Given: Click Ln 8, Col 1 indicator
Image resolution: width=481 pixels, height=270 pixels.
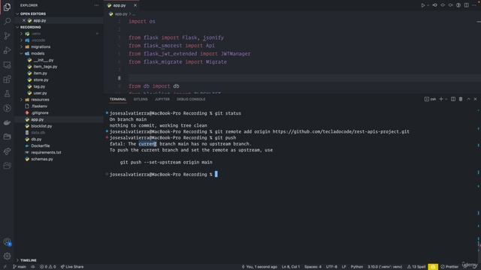Looking at the screenshot, I should (291, 267).
